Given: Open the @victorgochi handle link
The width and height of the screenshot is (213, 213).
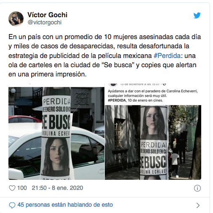Looking at the screenshot, I should [45, 22].
